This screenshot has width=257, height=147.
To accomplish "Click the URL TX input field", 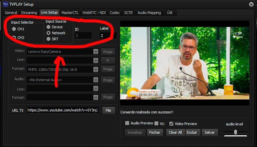I will [63, 110].
